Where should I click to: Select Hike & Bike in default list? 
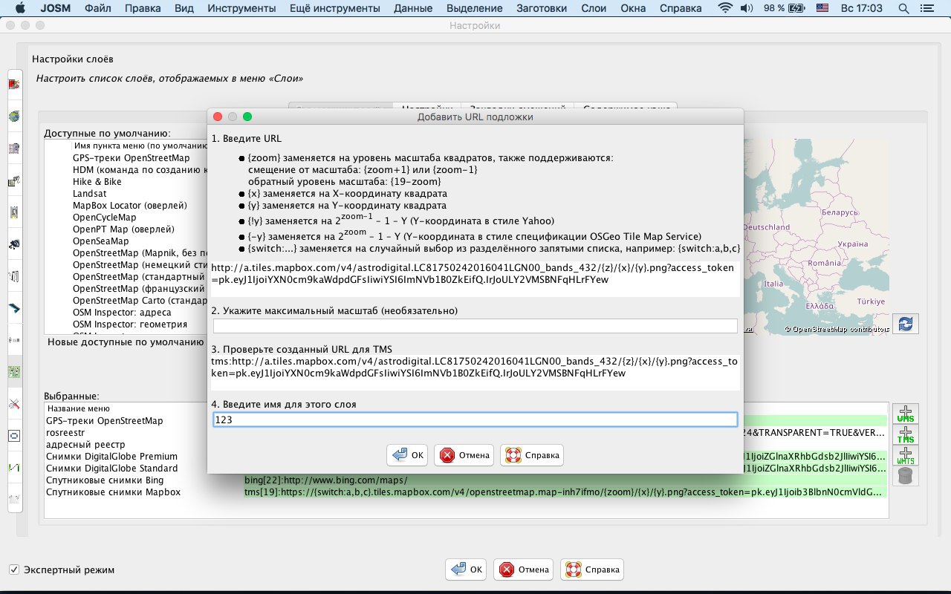[97, 181]
